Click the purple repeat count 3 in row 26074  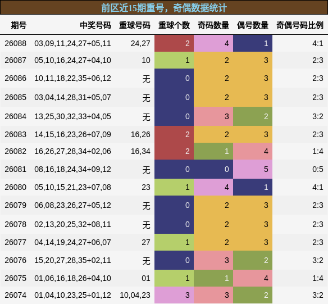click(x=174, y=295)
